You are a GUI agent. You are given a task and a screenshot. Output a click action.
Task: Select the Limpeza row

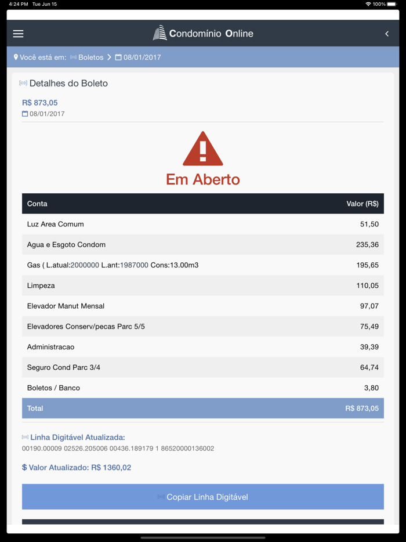[x=203, y=286]
